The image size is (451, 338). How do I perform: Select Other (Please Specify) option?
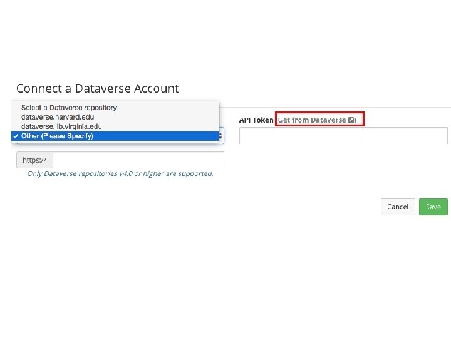(115, 136)
